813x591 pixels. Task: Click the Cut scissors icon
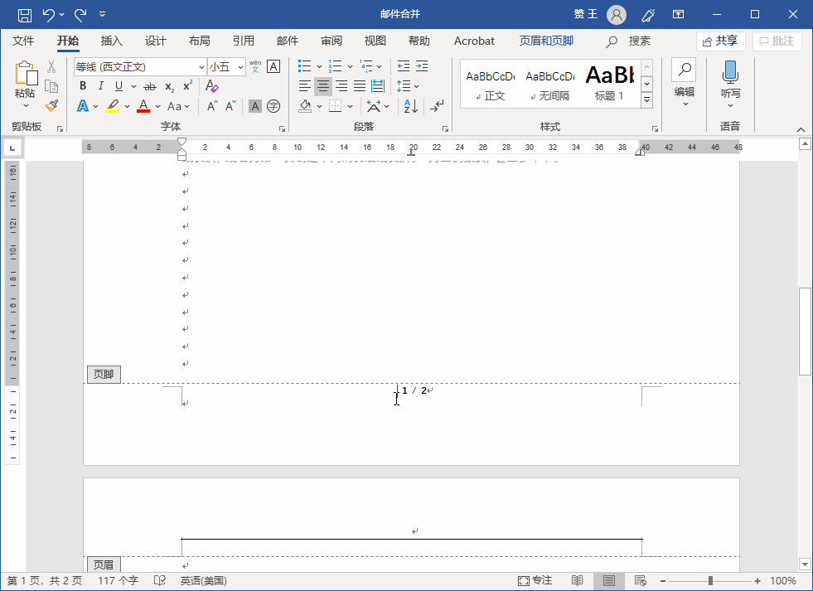(x=51, y=67)
